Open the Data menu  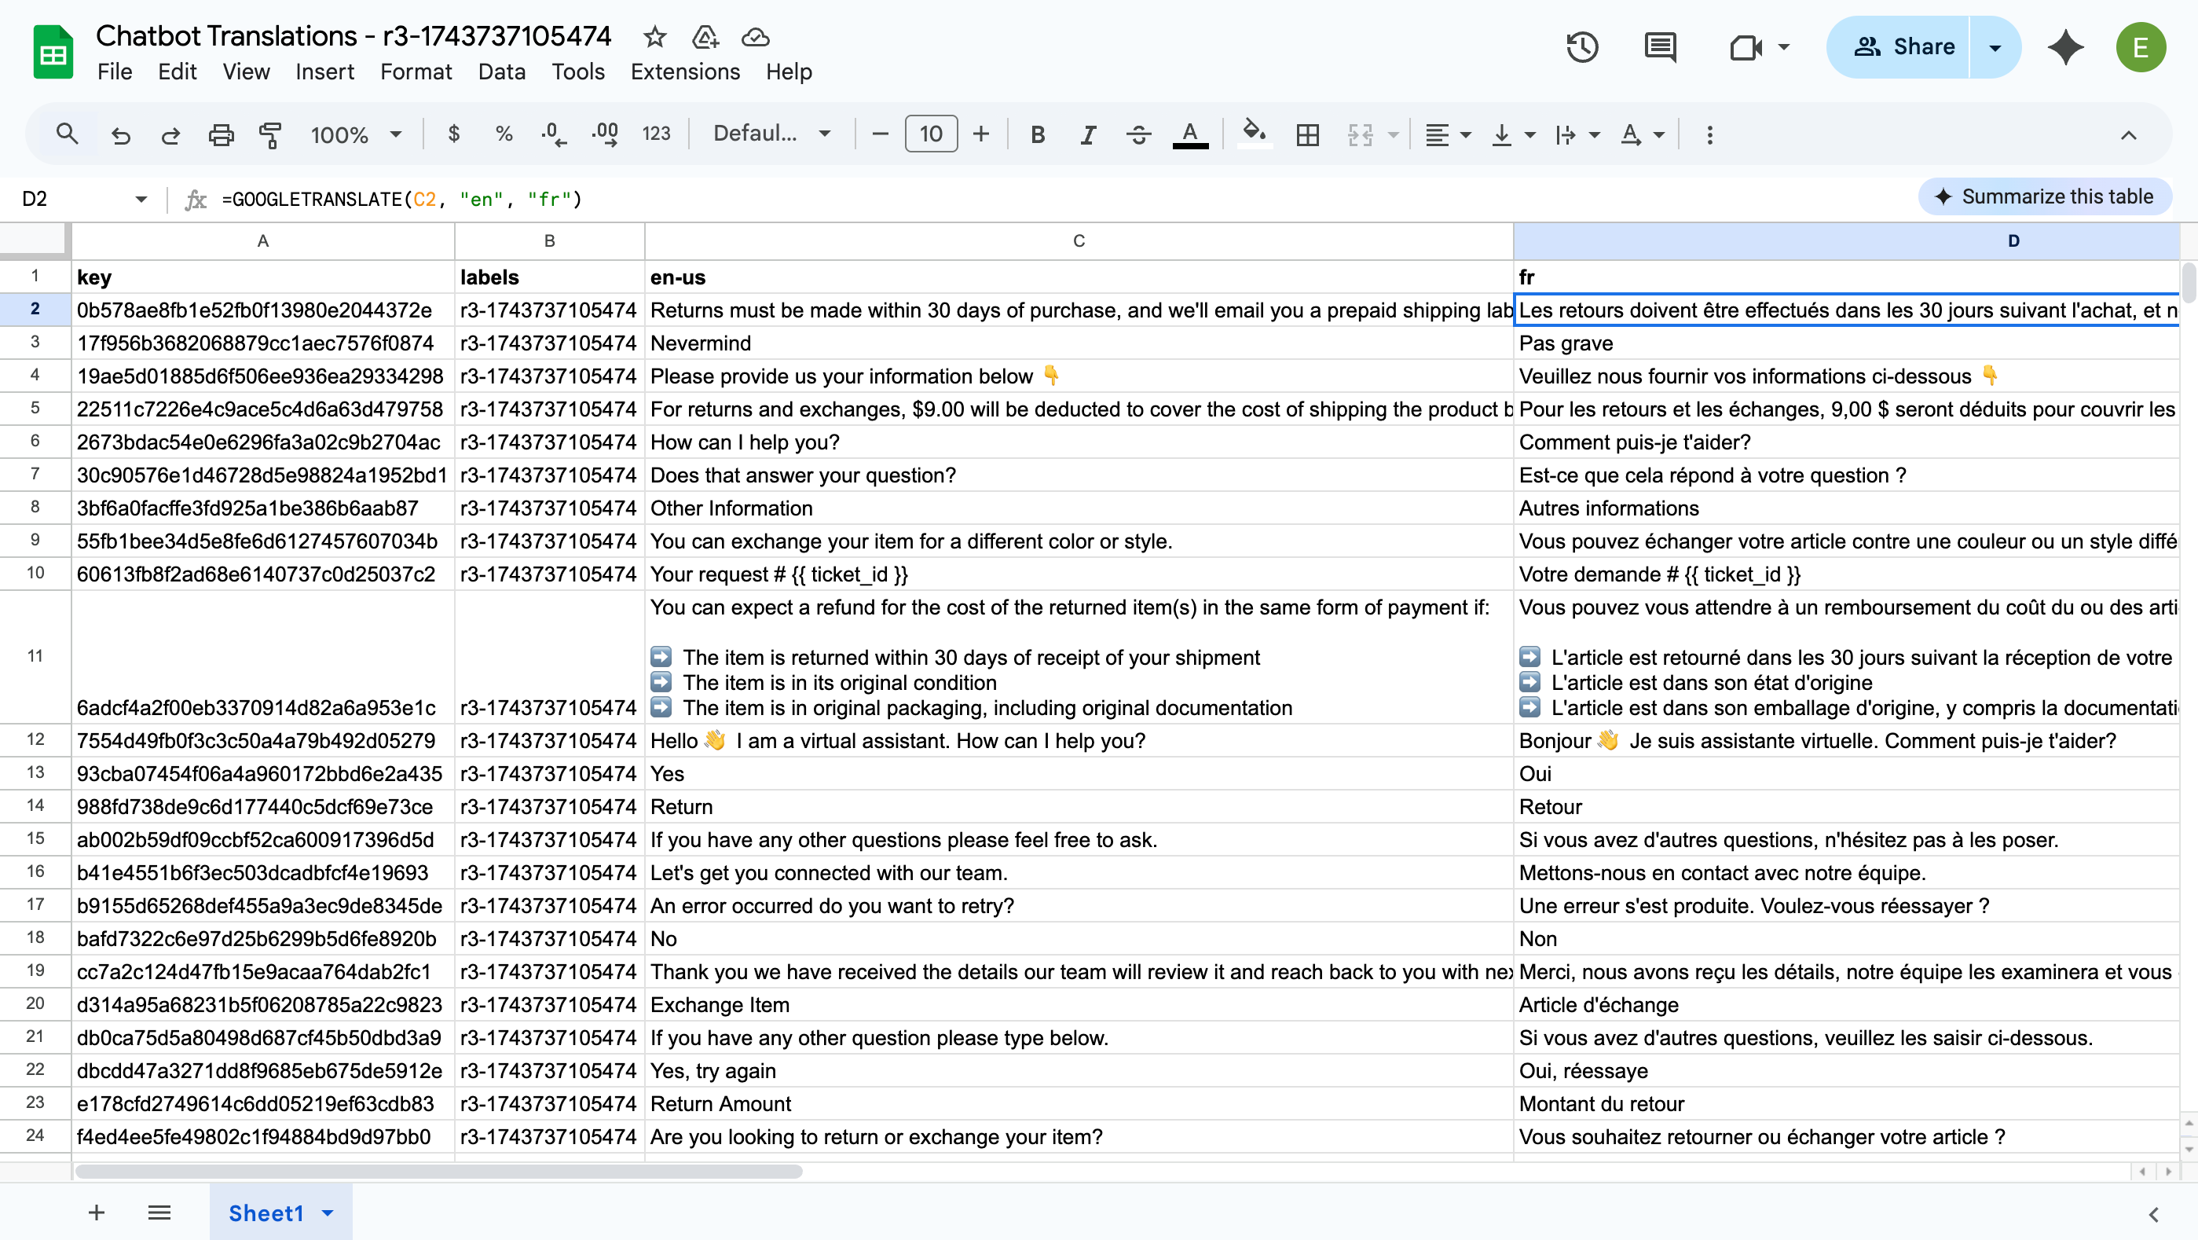point(501,72)
